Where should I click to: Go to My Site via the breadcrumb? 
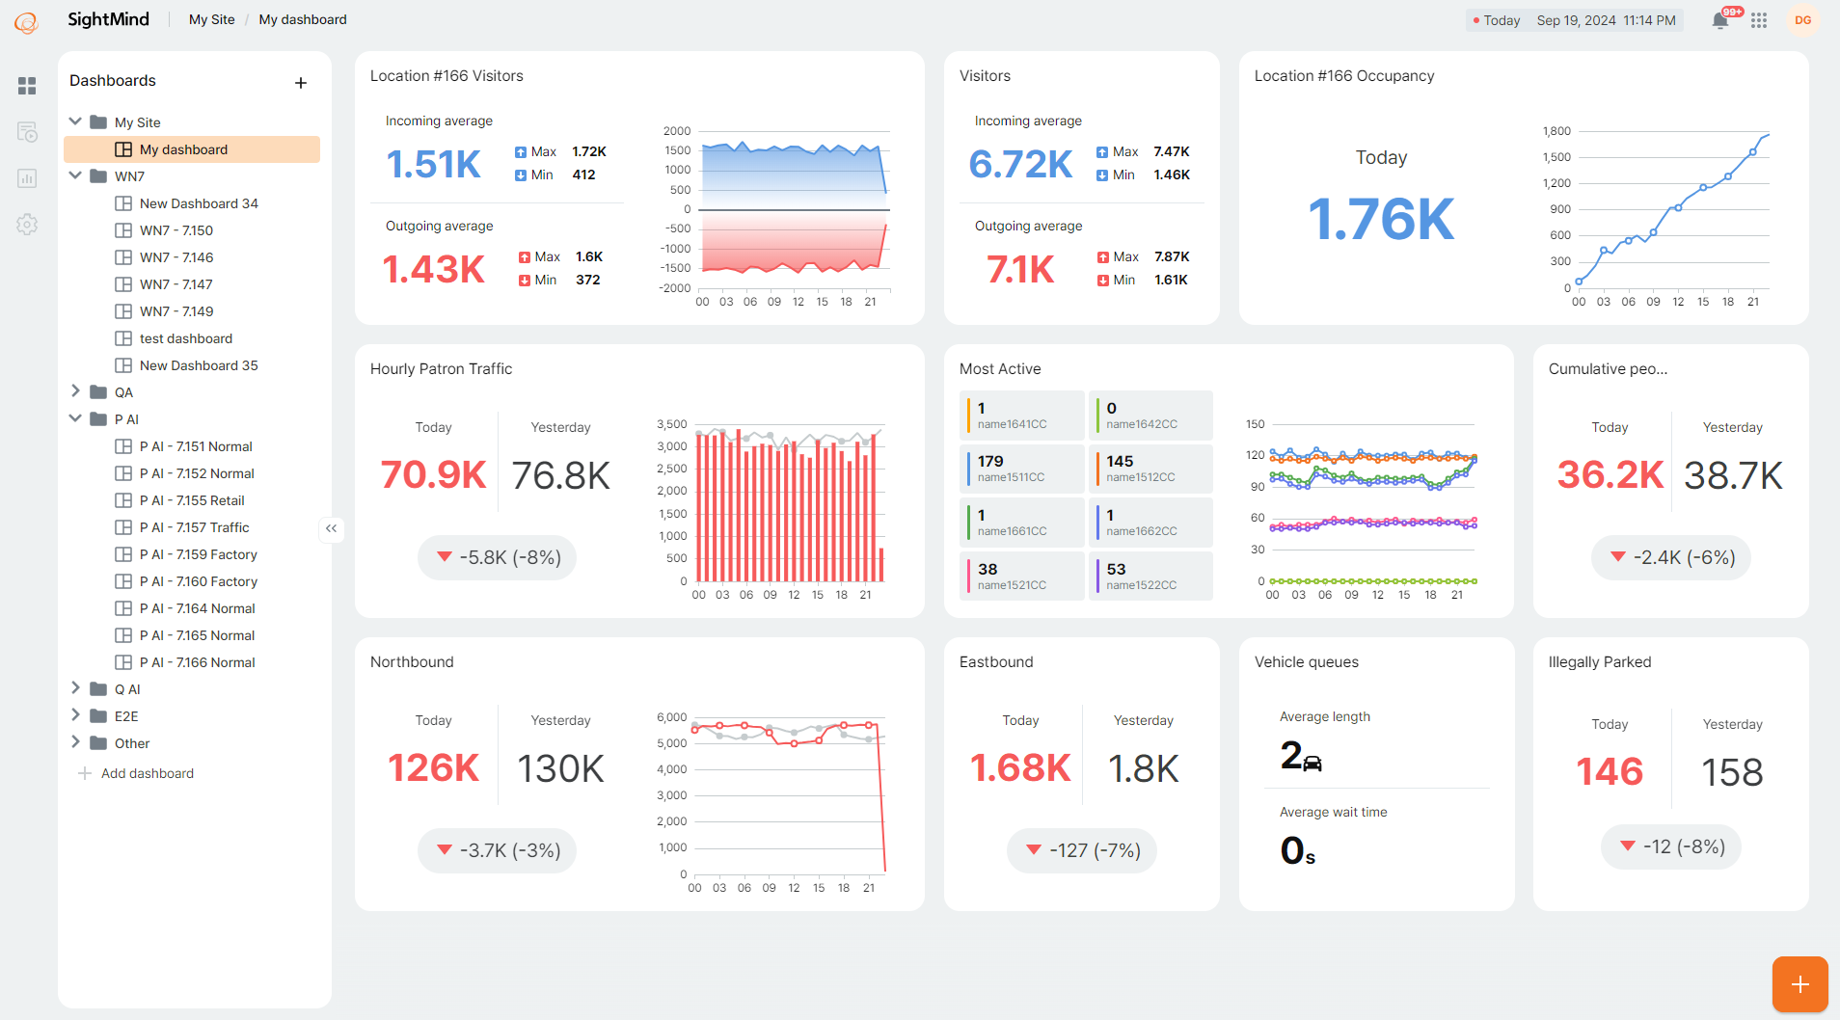point(211,19)
